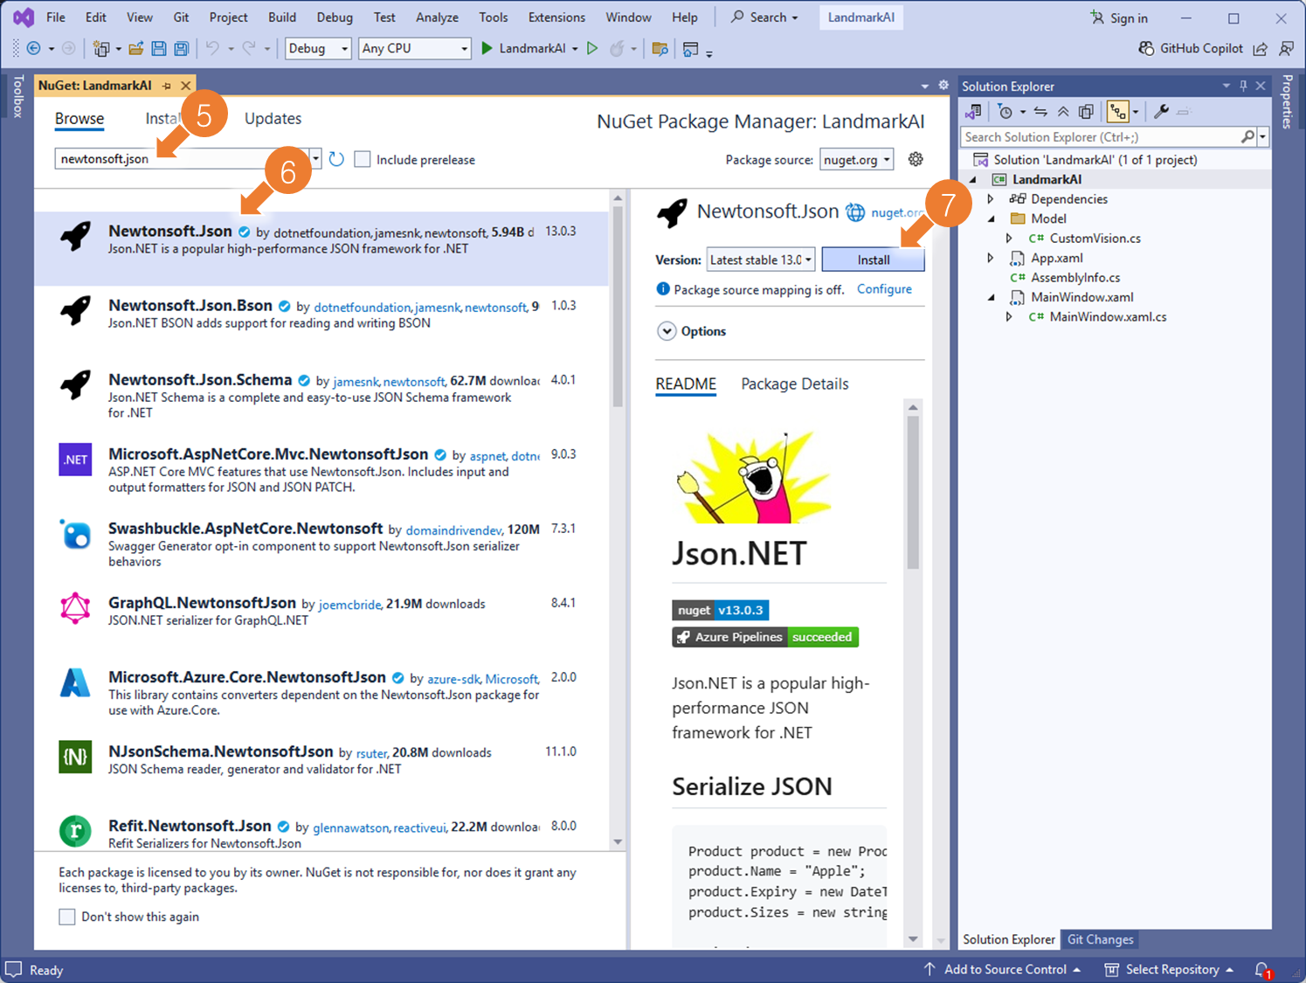Switch to the Git Changes tab

click(x=1101, y=939)
